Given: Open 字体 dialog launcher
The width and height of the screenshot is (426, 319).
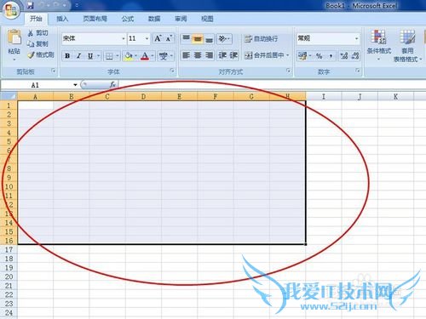Looking at the screenshot, I should coord(172,71).
